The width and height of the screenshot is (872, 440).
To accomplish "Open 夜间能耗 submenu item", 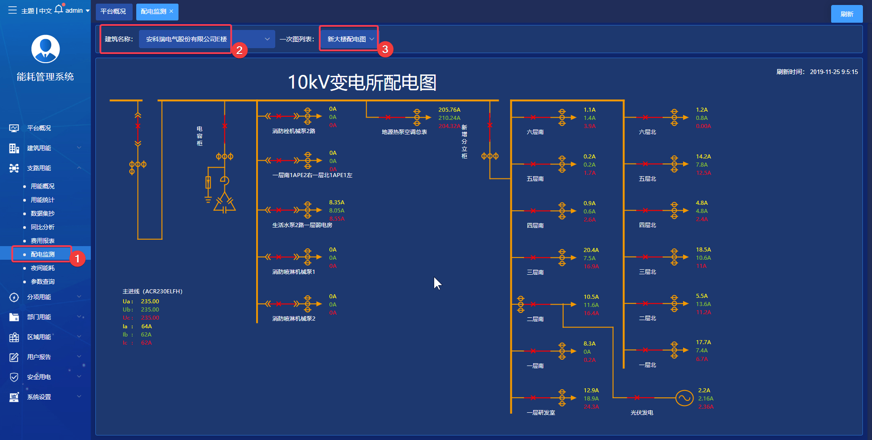I will (43, 268).
